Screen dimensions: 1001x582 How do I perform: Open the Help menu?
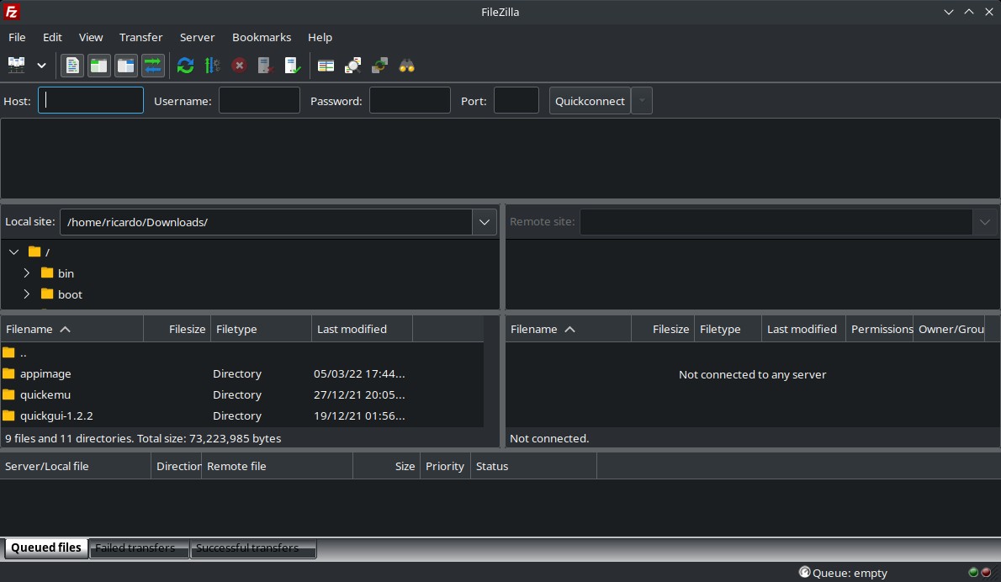[x=320, y=37]
